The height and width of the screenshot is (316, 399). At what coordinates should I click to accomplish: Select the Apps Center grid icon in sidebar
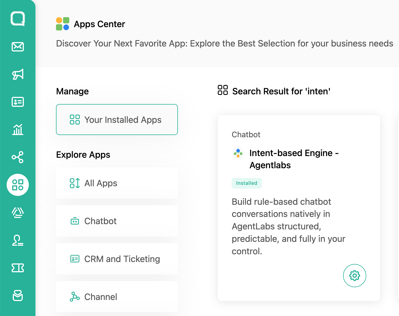click(x=18, y=185)
